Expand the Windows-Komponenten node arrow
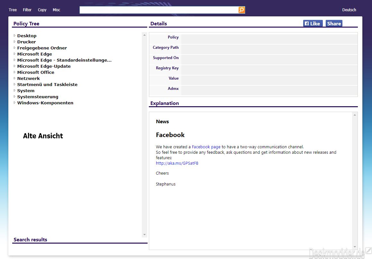This screenshot has width=372, height=259. coord(14,103)
